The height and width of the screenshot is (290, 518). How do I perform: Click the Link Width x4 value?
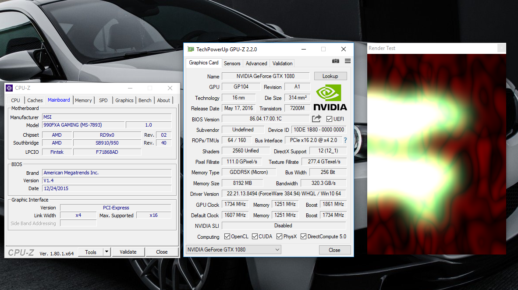tap(78, 215)
